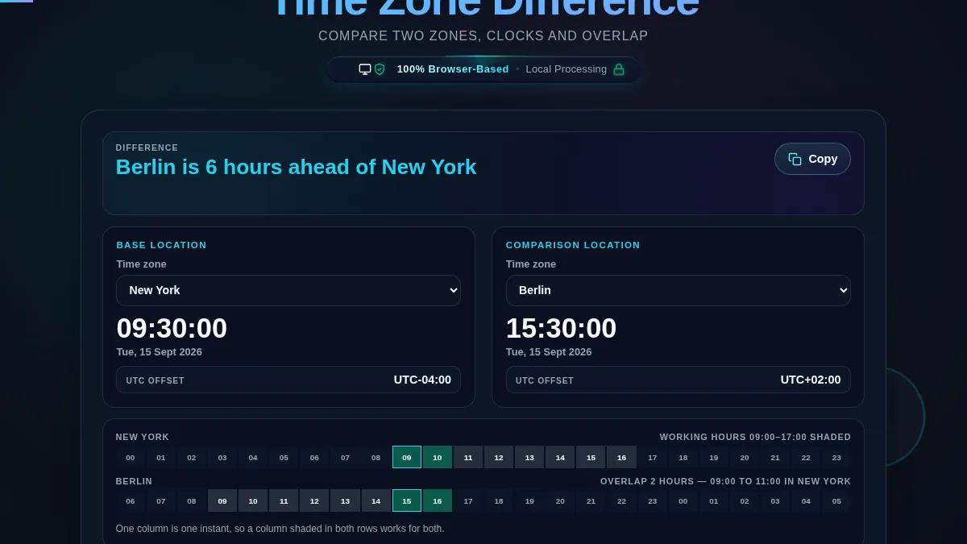967x544 pixels.
Task: Click the 09:30:00 clock display
Action: pyautogui.click(x=172, y=328)
